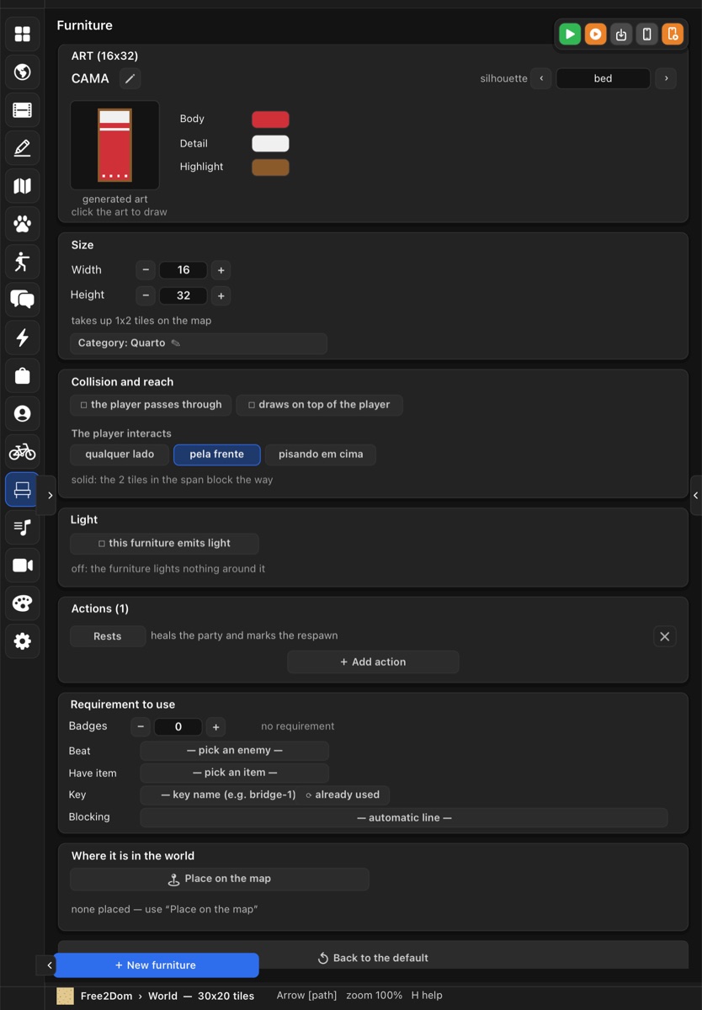702x1010 pixels.
Task: Expand the panel arrow beside furniture sidebar icon
Action: pyautogui.click(x=50, y=496)
